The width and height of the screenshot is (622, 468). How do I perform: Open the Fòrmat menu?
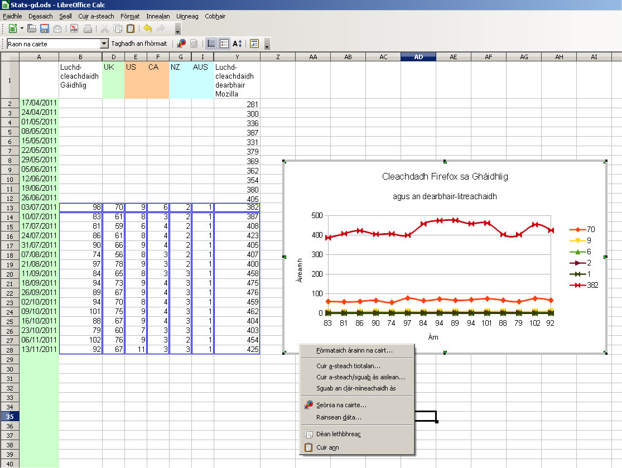click(x=130, y=17)
